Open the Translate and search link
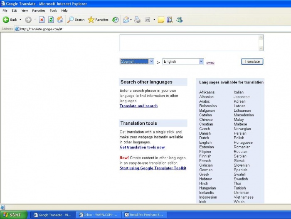Screen dimensions: 291x219 tap(138, 106)
